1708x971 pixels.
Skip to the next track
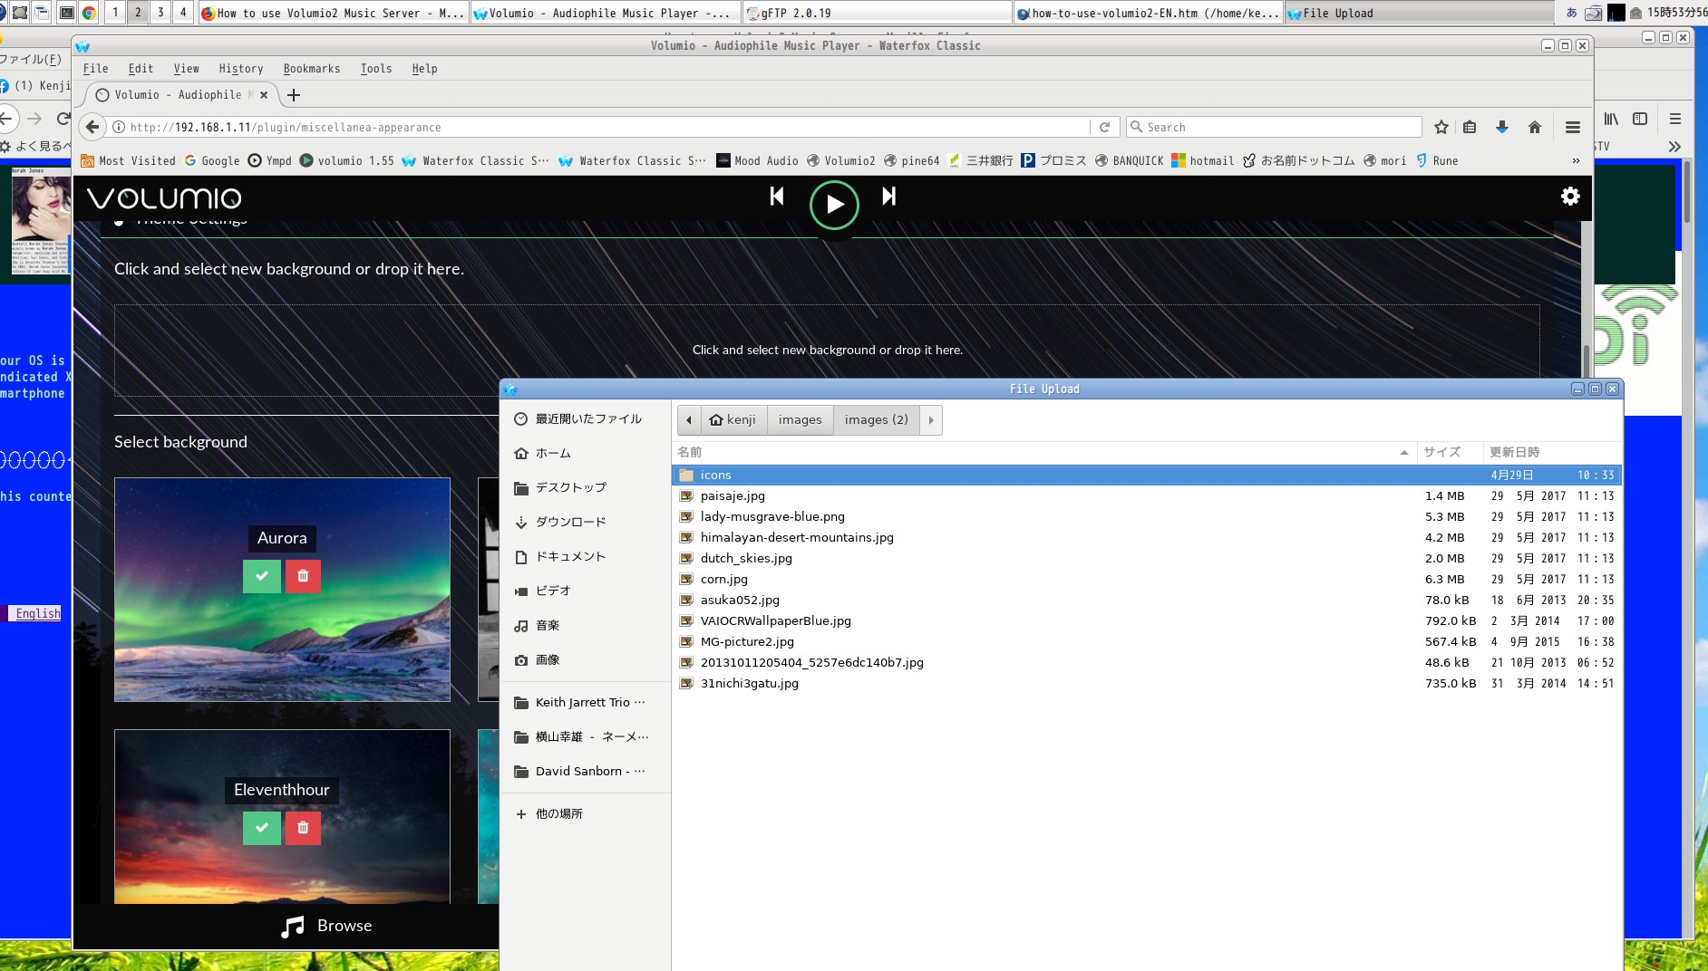pyautogui.click(x=888, y=197)
